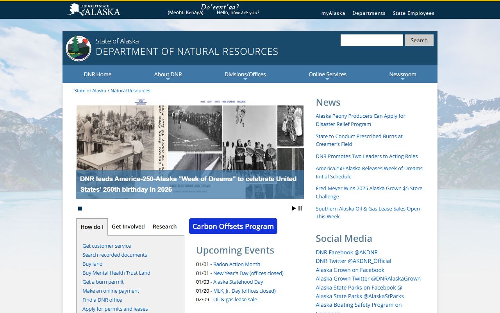Expand the Online Services dropdown
This screenshot has height=313, width=500.
327,74
